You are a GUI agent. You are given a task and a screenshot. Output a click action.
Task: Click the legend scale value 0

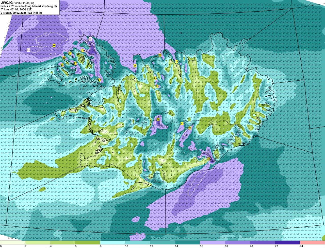(x=1, y=246)
